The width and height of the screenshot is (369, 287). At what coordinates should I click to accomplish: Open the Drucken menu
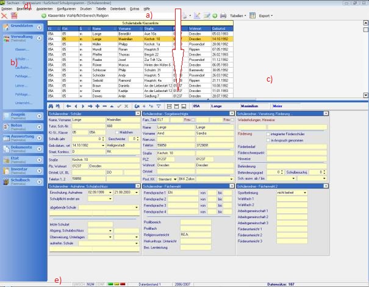(86, 9)
